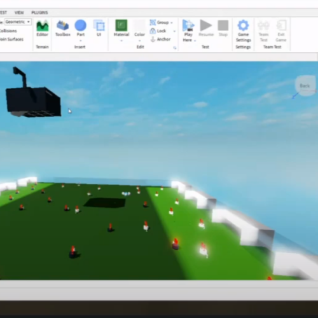Toggle Anchor on selection
318x318 pixels.
coord(160,39)
